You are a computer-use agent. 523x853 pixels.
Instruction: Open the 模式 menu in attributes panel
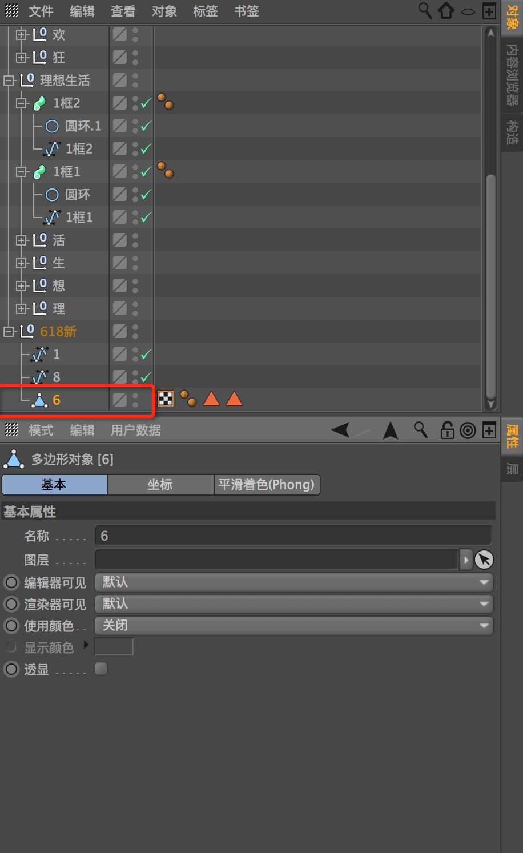(x=41, y=430)
